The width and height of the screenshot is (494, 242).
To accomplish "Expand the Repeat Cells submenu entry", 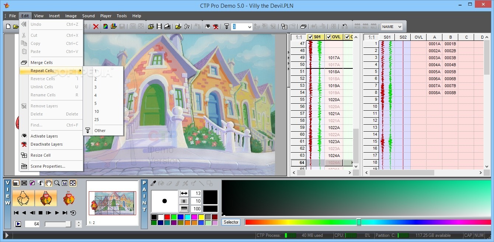I will click(x=51, y=71).
